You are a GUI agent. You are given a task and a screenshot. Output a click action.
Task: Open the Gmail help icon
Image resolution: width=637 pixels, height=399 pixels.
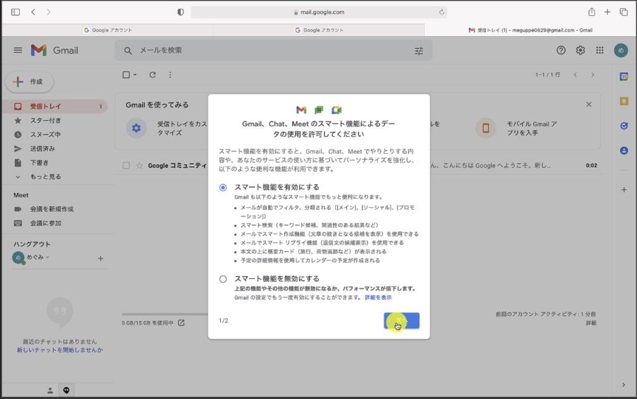point(561,50)
